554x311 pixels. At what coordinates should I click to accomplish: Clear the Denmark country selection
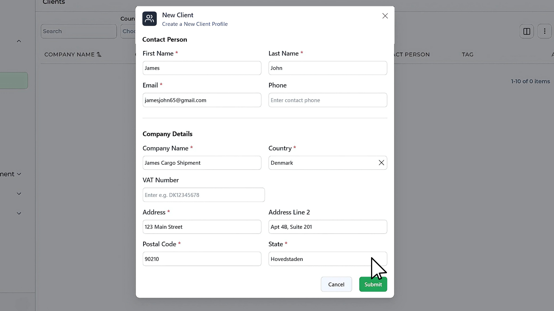(381, 163)
